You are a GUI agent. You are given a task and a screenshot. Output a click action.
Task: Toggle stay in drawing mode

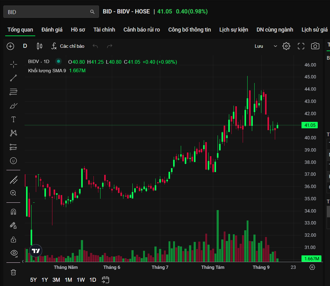point(13,225)
